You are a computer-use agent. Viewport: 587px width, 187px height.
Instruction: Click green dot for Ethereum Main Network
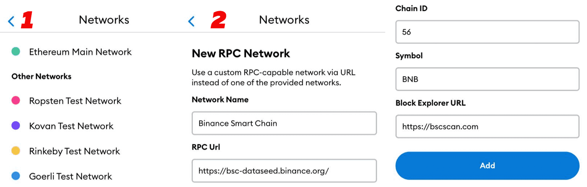click(x=16, y=52)
